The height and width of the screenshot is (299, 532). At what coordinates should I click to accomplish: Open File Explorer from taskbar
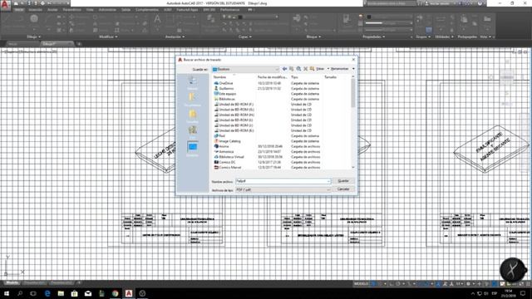coord(61,293)
